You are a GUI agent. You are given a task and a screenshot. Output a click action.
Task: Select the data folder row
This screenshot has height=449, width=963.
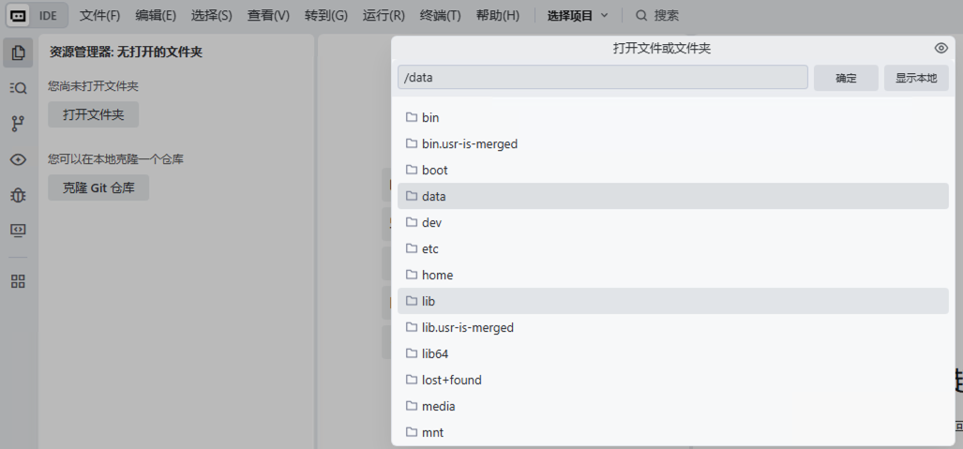click(x=672, y=196)
